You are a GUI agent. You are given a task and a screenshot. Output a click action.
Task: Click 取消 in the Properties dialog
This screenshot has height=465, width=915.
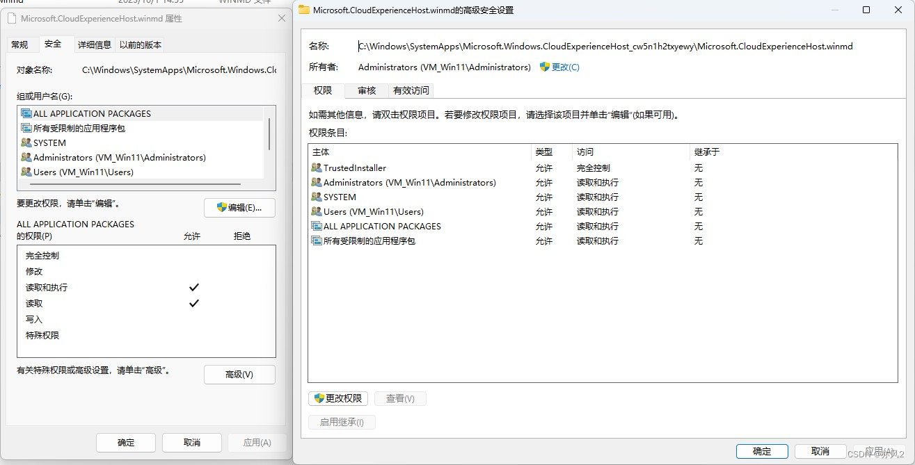point(192,442)
